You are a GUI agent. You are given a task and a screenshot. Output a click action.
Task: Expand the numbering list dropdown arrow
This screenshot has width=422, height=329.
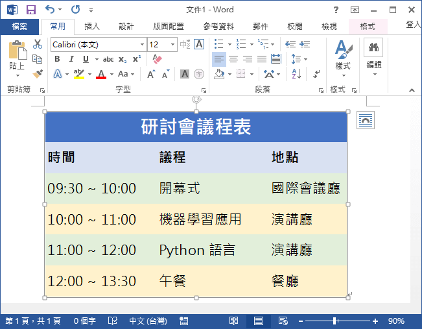coord(252,44)
